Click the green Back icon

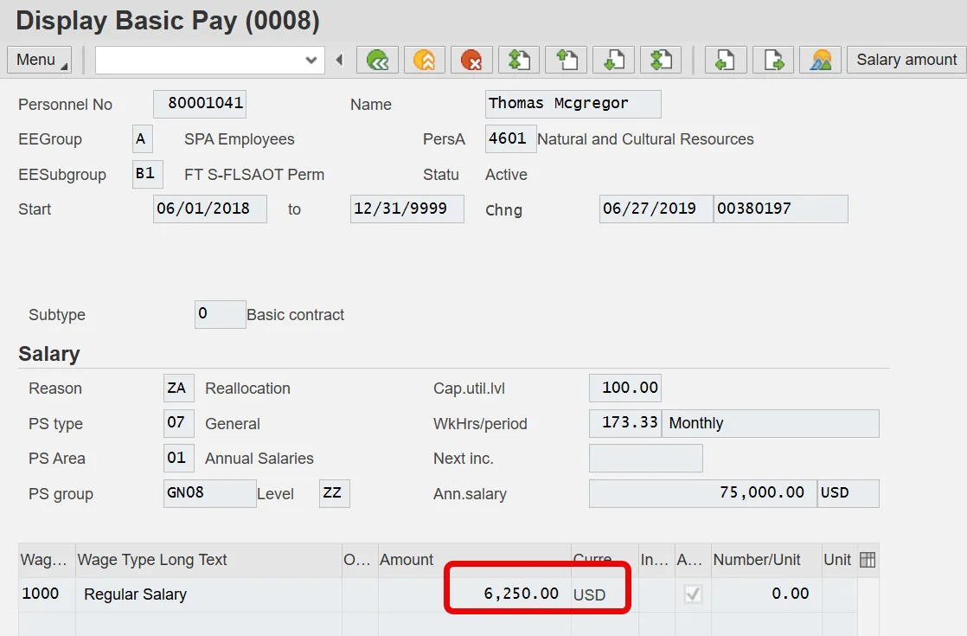point(378,60)
